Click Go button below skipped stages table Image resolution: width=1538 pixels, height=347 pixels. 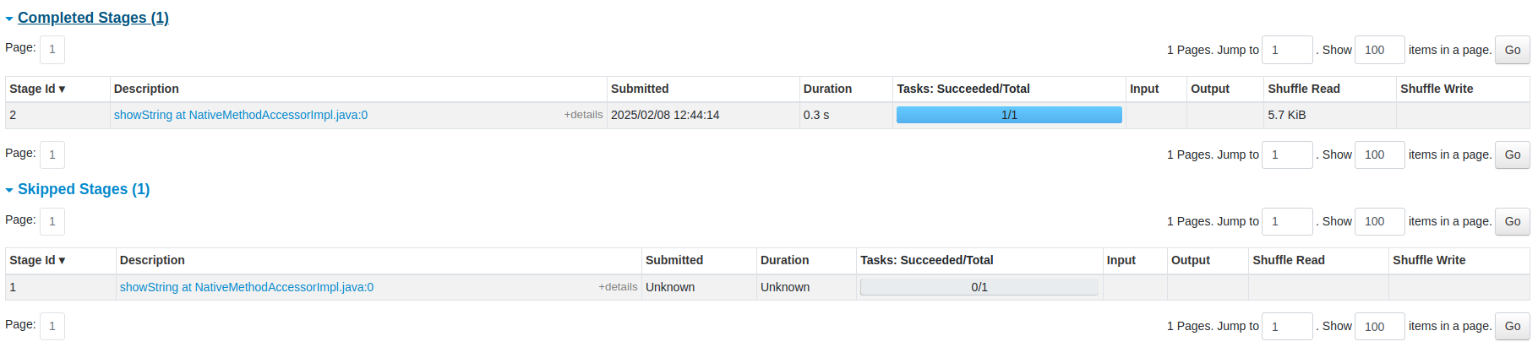pyautogui.click(x=1513, y=326)
